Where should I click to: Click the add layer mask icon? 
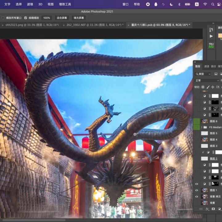tap(213, 209)
